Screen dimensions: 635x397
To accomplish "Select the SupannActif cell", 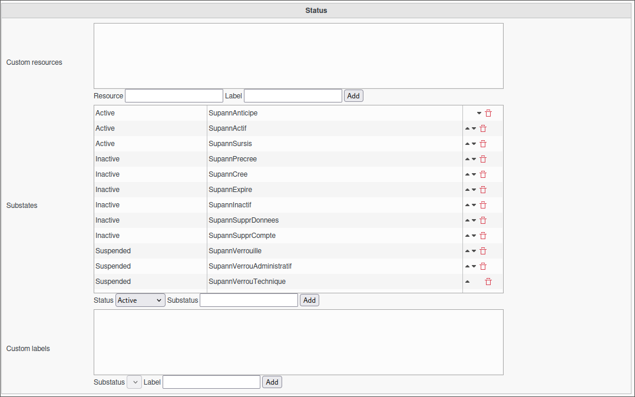I will tap(335, 128).
